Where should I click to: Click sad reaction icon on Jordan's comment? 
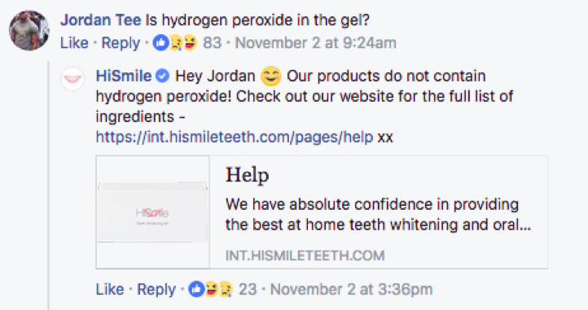click(175, 43)
